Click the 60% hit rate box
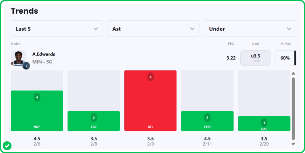This screenshot has height=153, width=305. tap(285, 58)
